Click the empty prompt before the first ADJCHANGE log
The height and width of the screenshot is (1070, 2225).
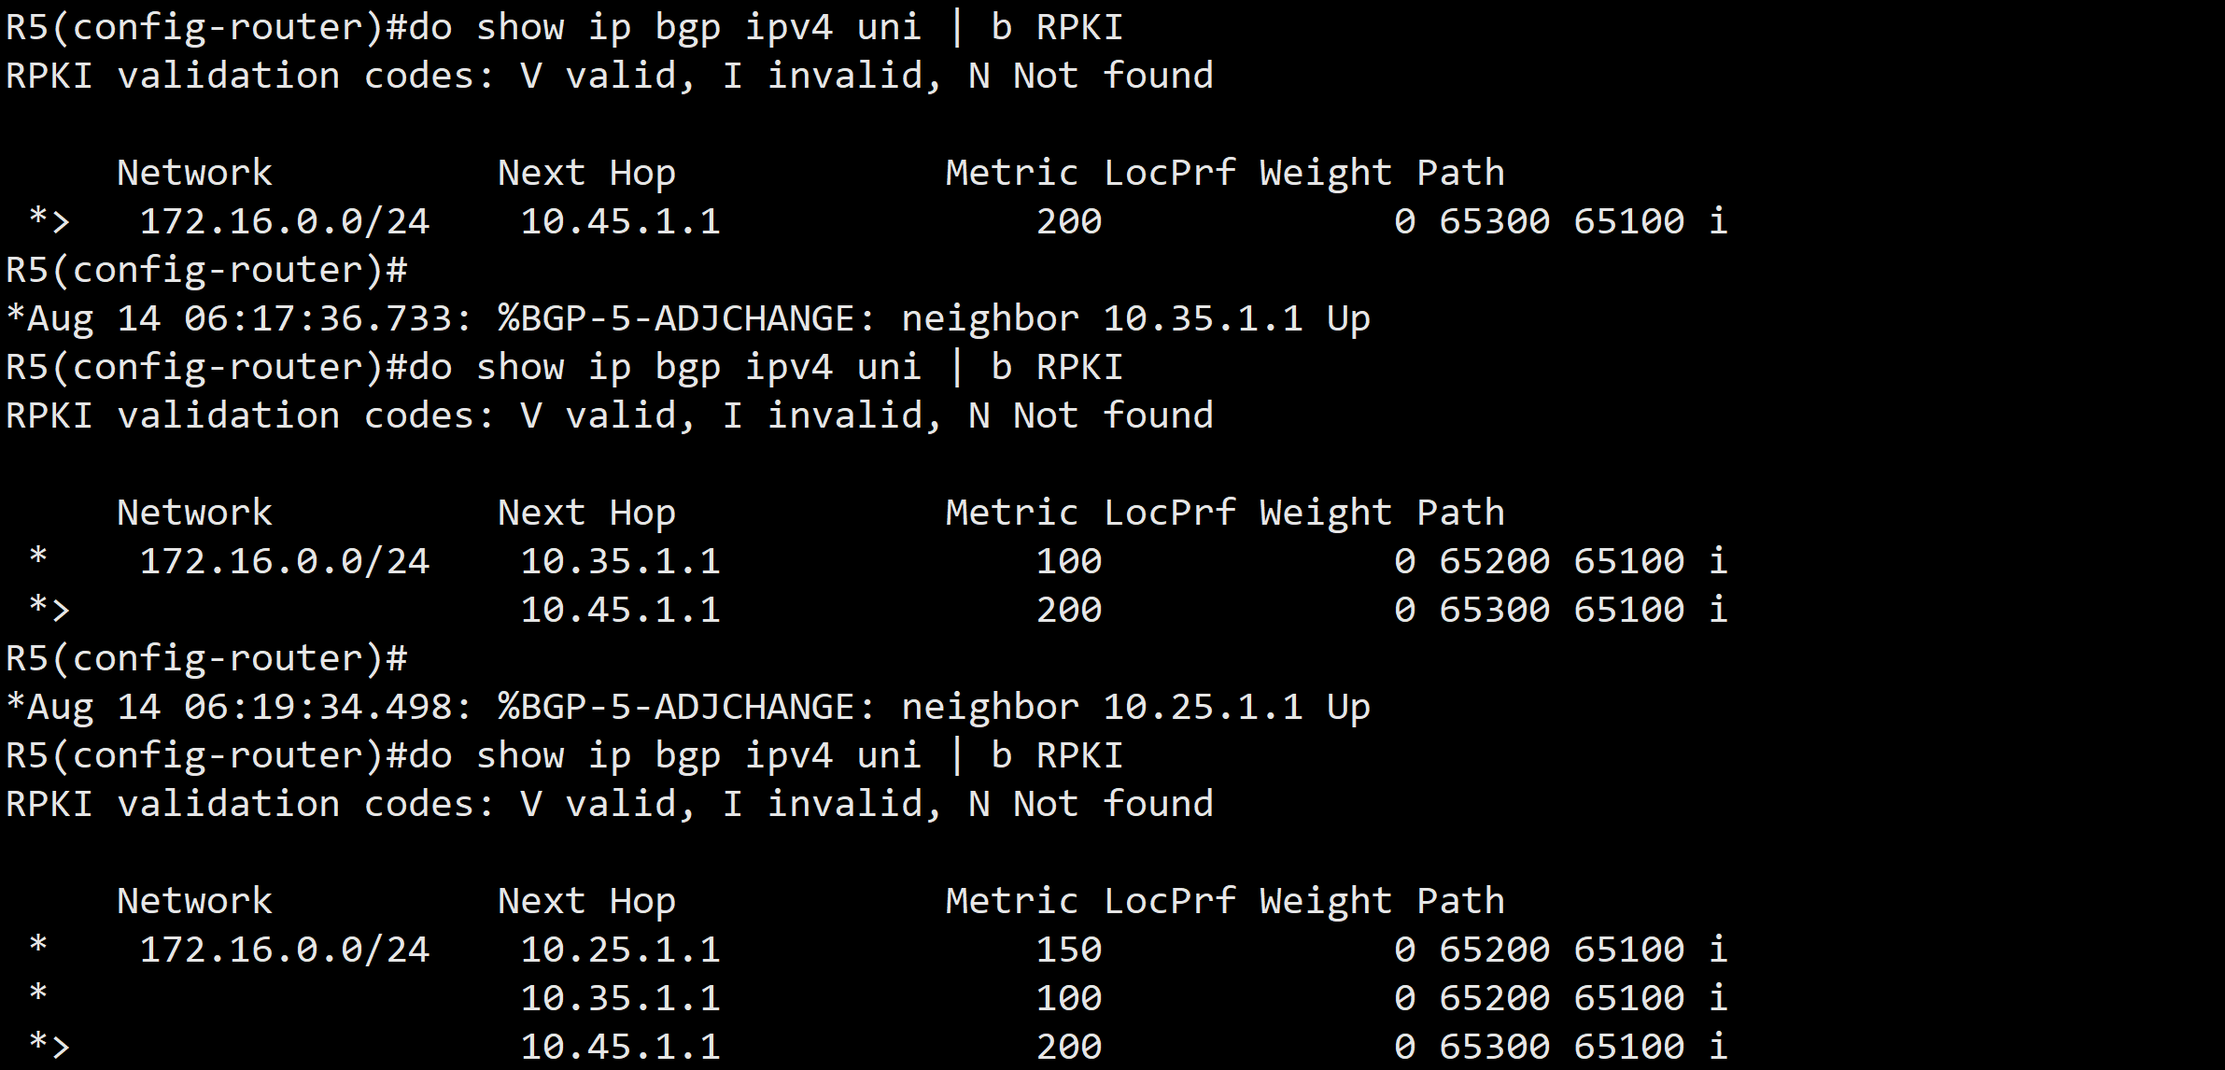click(207, 271)
